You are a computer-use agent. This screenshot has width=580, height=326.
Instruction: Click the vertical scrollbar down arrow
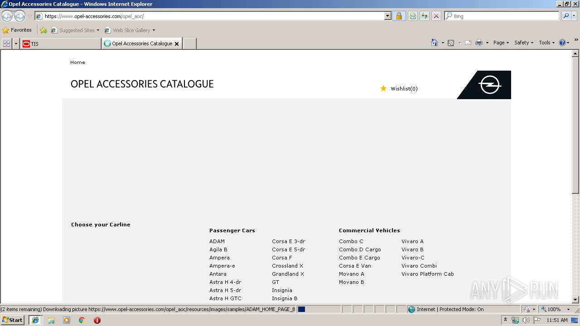(x=575, y=299)
